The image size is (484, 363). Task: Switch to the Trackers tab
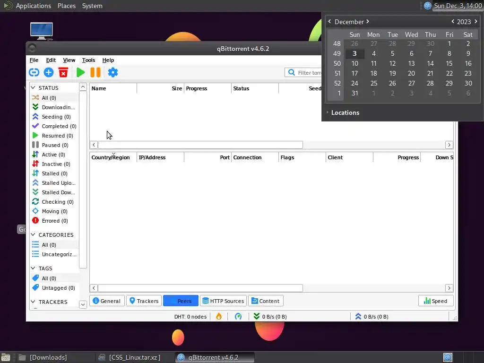(144, 301)
